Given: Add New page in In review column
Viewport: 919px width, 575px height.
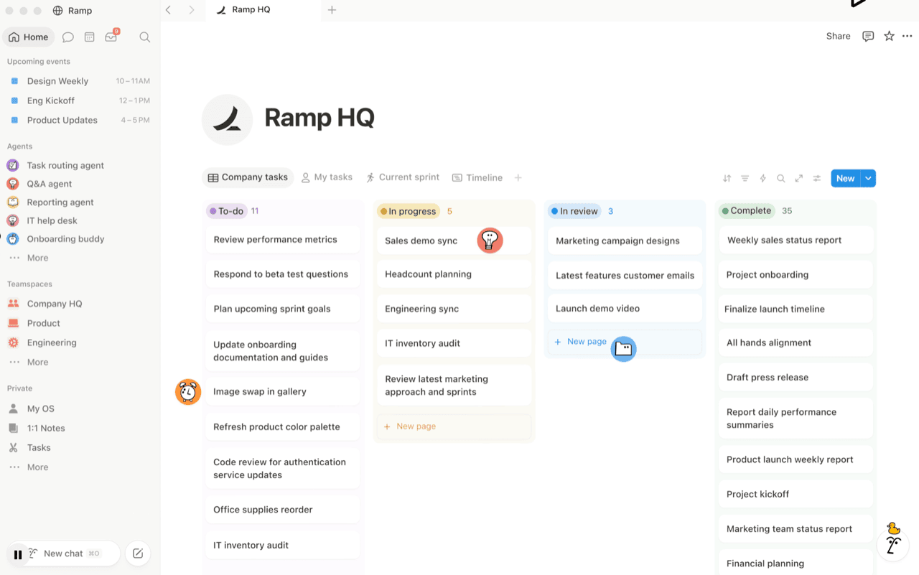Looking at the screenshot, I should coord(625,342).
